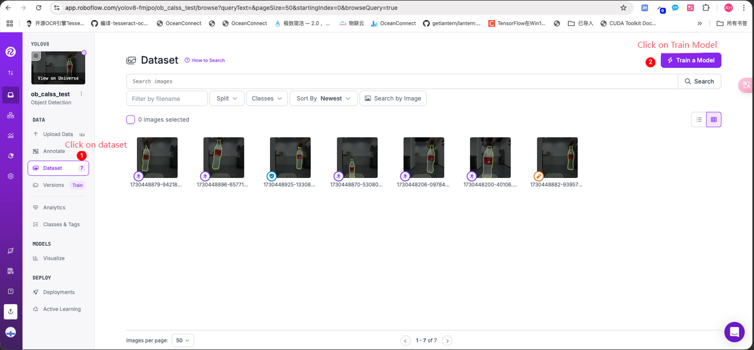This screenshot has height=350, width=754.
Task: Expand the Classes filter dropdown
Action: (267, 98)
